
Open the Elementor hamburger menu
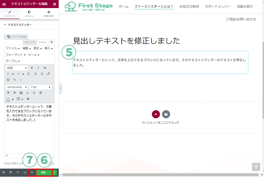point(4,4)
